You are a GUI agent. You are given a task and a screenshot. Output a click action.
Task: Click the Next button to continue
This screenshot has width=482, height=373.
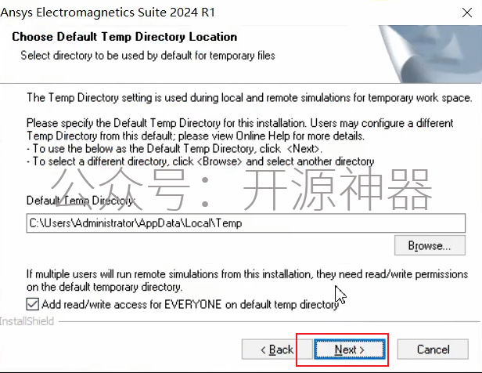tap(350, 349)
